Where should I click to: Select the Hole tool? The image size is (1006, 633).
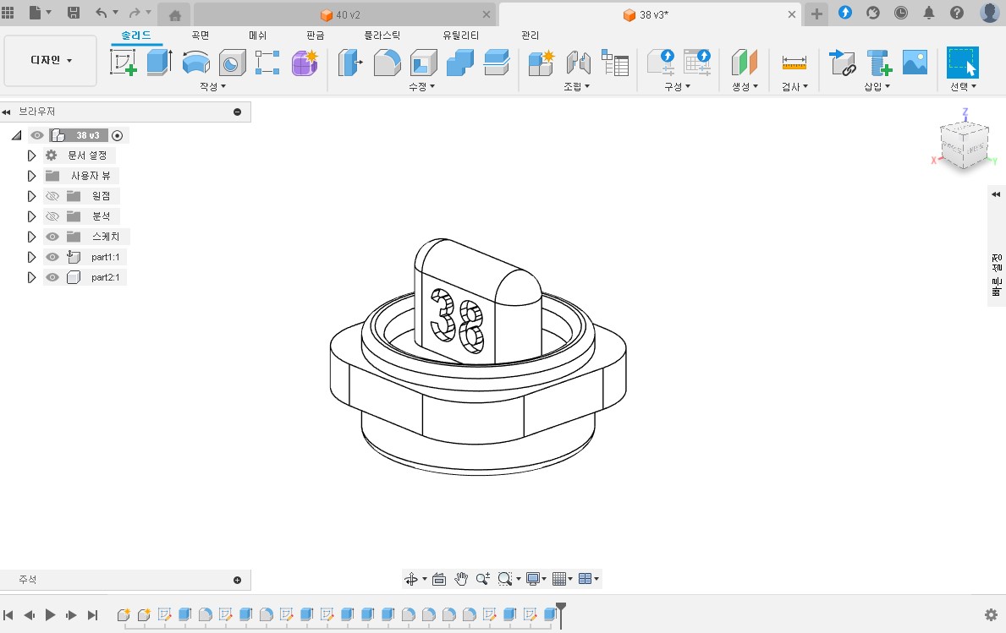(x=232, y=63)
